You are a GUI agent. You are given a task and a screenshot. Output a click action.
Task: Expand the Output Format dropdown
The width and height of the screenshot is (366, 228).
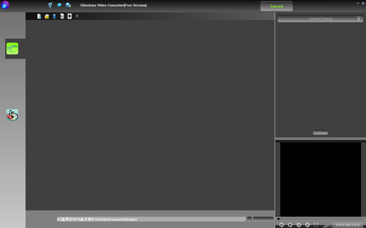320,19
